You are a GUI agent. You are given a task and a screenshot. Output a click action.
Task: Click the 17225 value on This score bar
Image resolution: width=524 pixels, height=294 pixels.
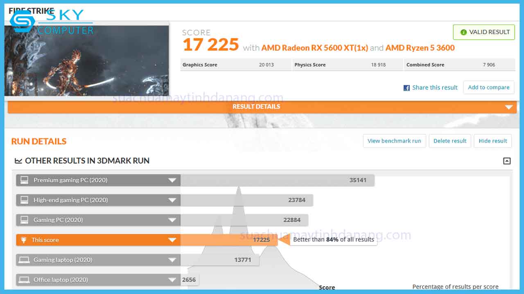coord(261,240)
